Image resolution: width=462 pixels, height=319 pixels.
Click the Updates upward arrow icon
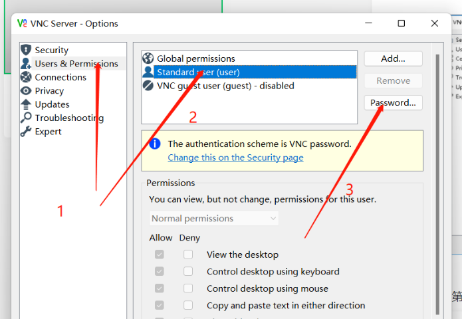(x=26, y=104)
